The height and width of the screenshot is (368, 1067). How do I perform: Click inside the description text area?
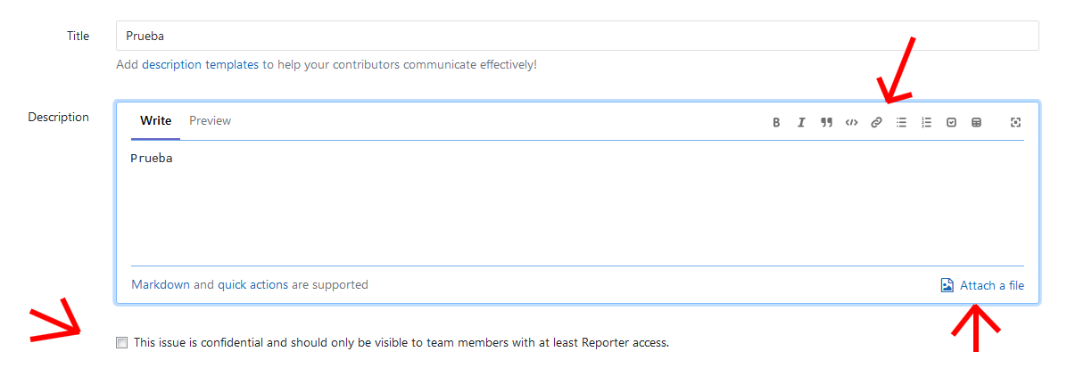click(x=576, y=205)
